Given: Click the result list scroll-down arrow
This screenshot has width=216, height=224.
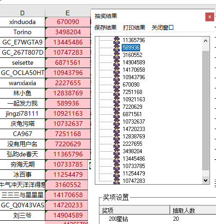Looking at the screenshot, I should (205, 180).
